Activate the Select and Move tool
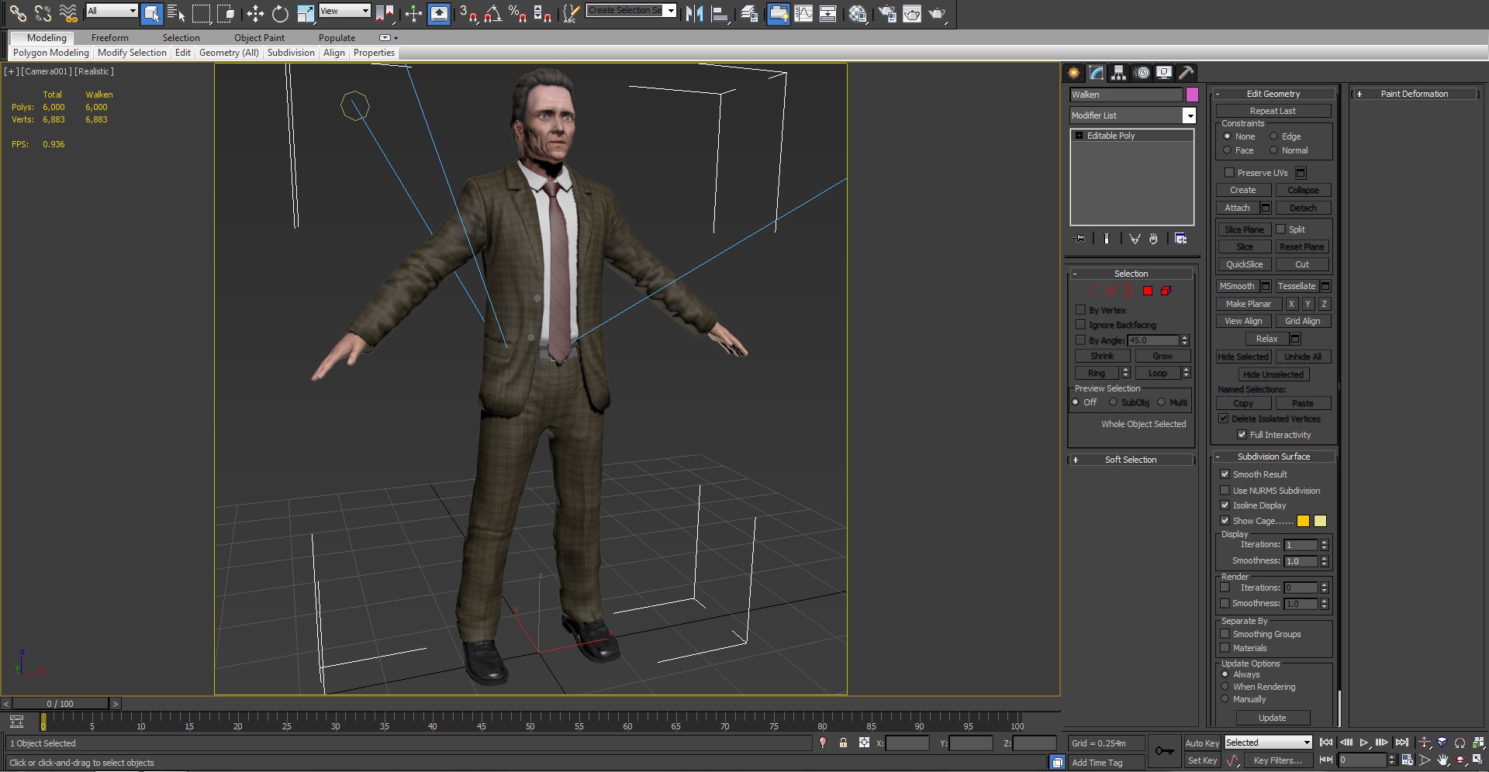 (255, 12)
